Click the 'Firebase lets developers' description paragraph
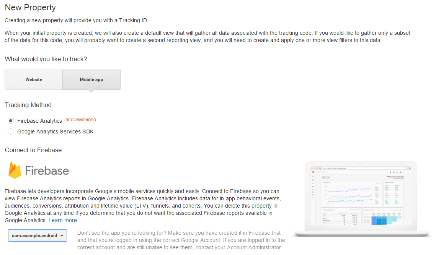 [143, 206]
